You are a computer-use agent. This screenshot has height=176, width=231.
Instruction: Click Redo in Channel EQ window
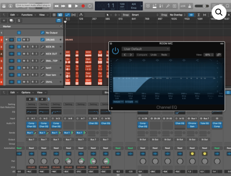164,55
